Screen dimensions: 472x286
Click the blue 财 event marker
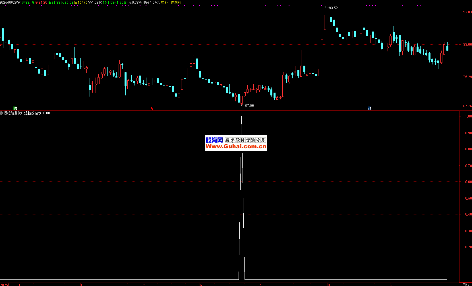369,108
